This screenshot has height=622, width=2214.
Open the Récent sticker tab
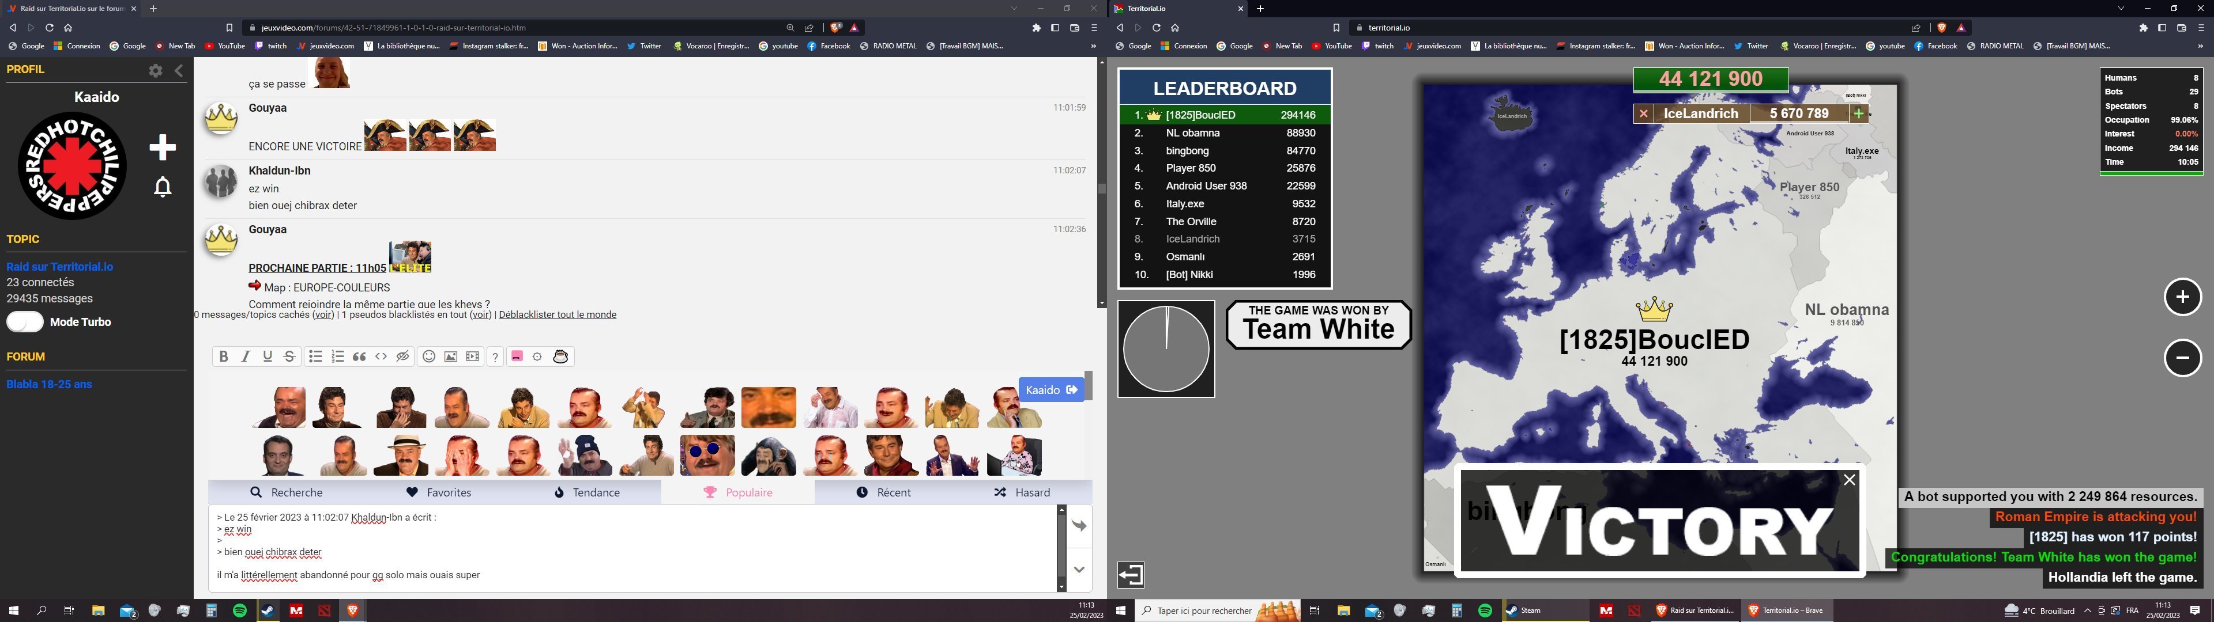[x=883, y=492]
